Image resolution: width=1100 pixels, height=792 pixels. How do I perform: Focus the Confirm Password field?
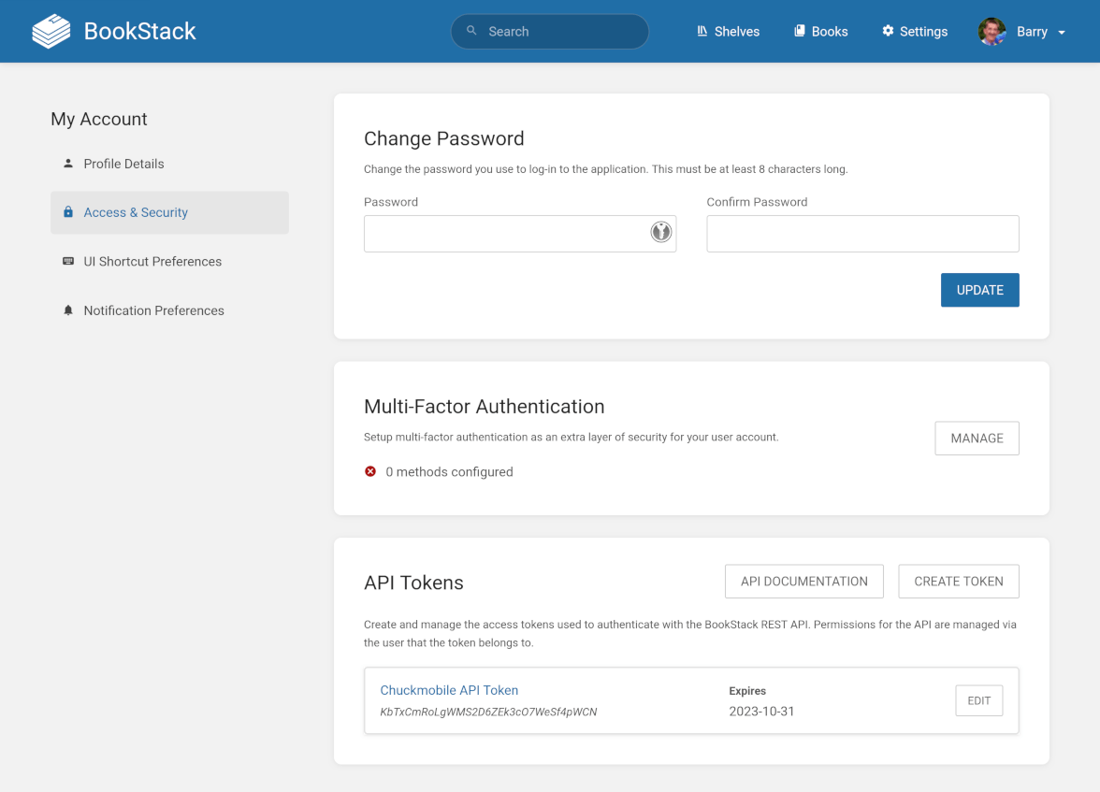click(862, 234)
